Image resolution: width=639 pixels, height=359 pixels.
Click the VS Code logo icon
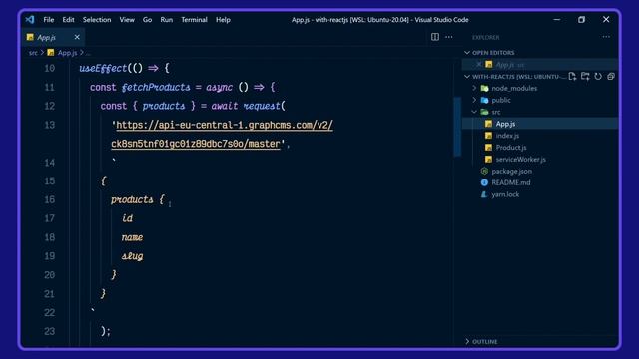pyautogui.click(x=30, y=20)
